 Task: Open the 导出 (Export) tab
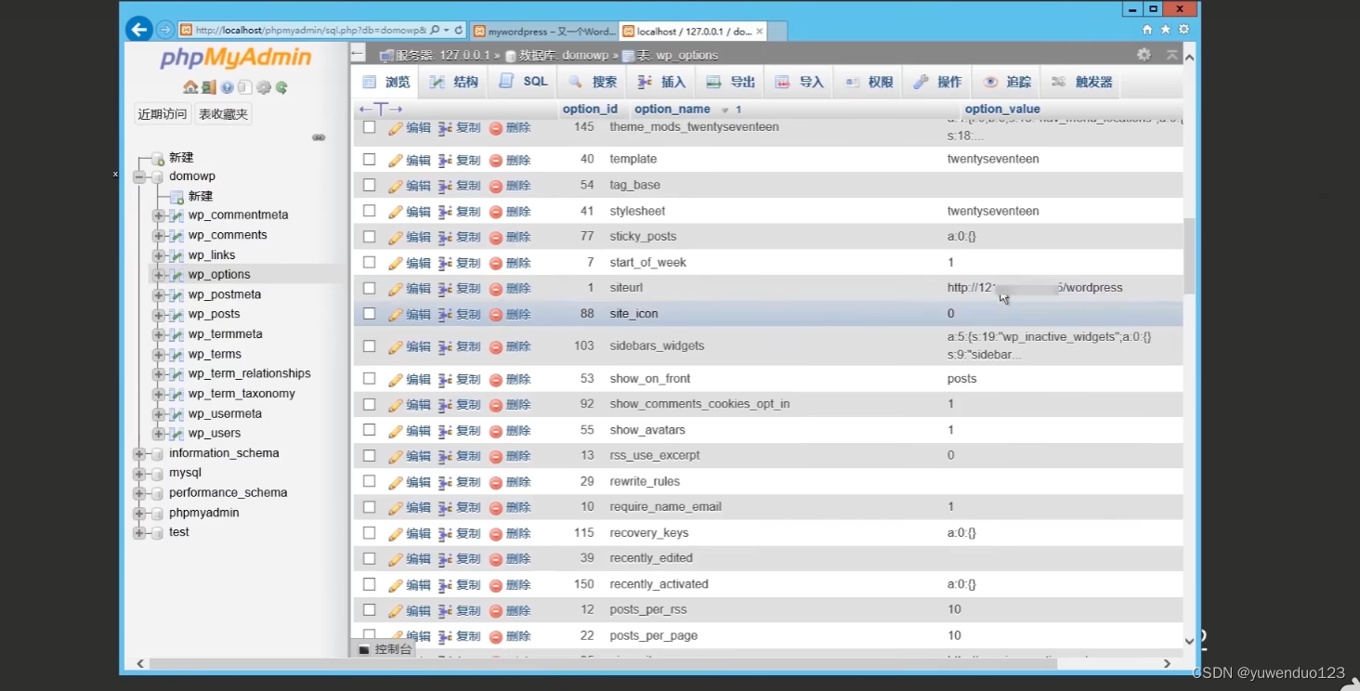pyautogui.click(x=730, y=82)
